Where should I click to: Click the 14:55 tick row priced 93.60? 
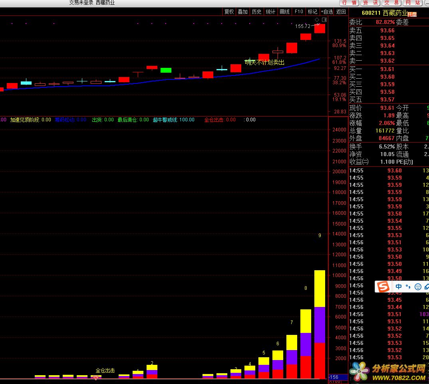click(x=389, y=171)
